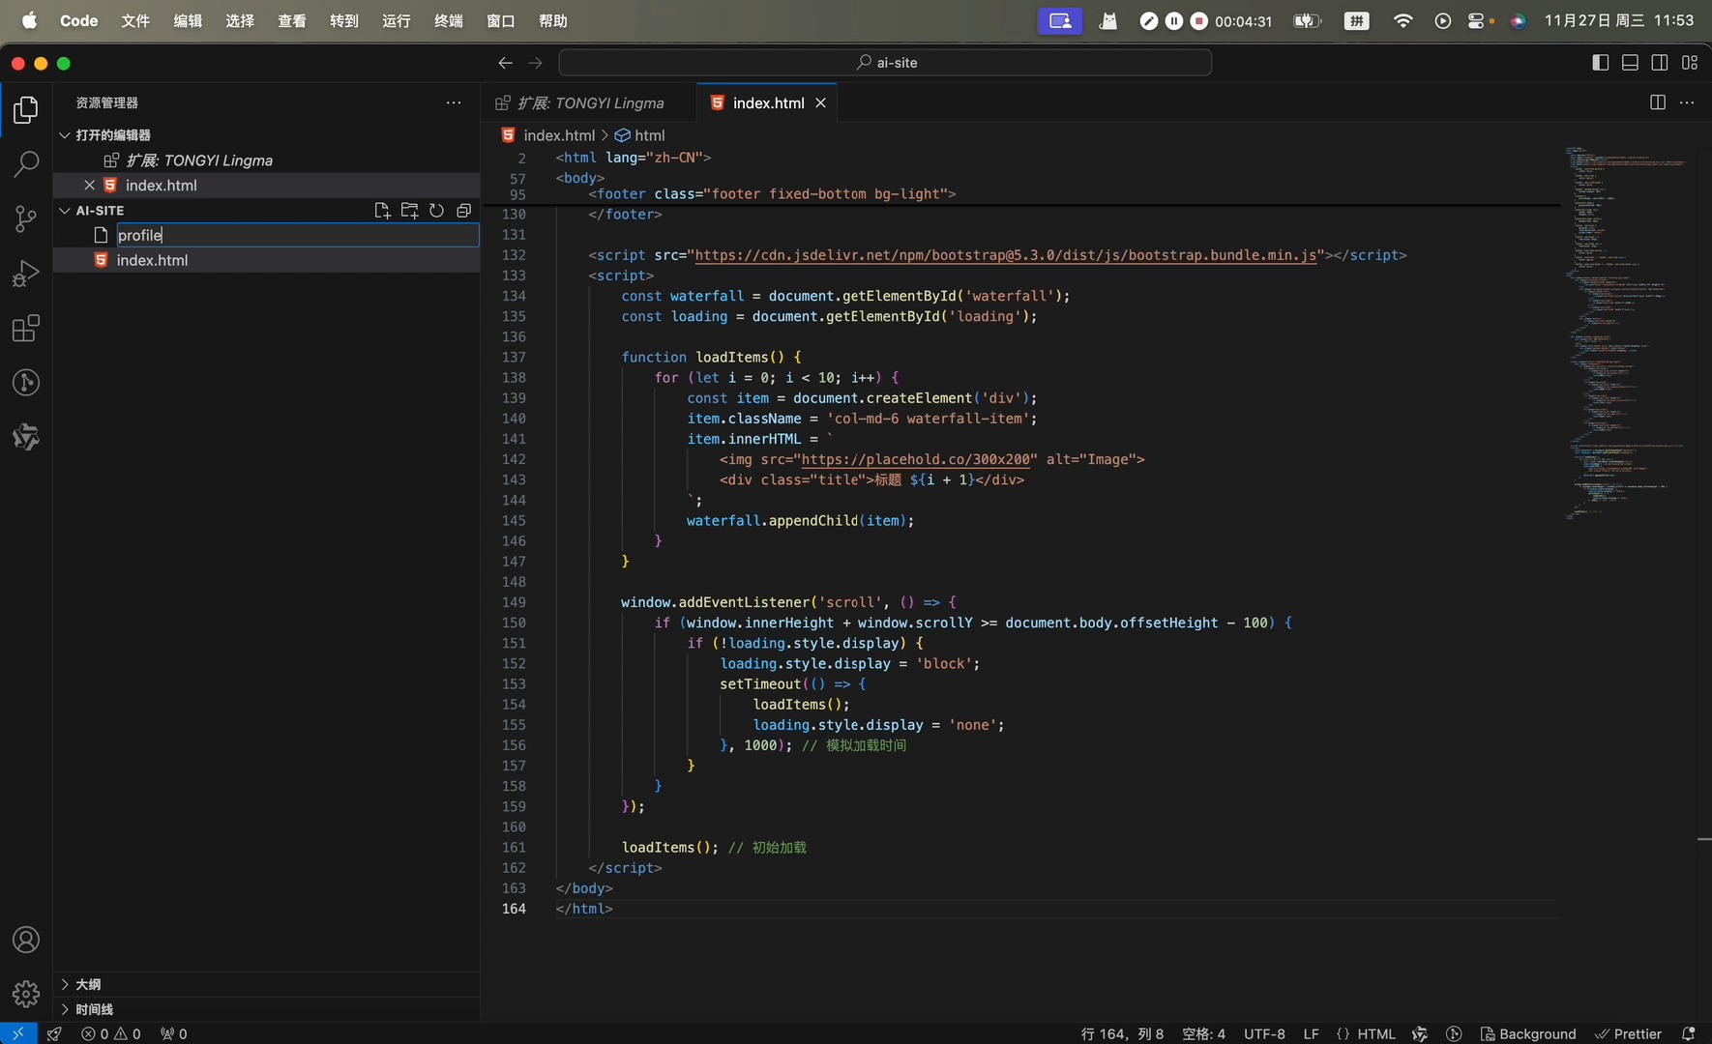1712x1044 pixels.
Task: Expand the 大纲 outline section
Action: tap(88, 984)
